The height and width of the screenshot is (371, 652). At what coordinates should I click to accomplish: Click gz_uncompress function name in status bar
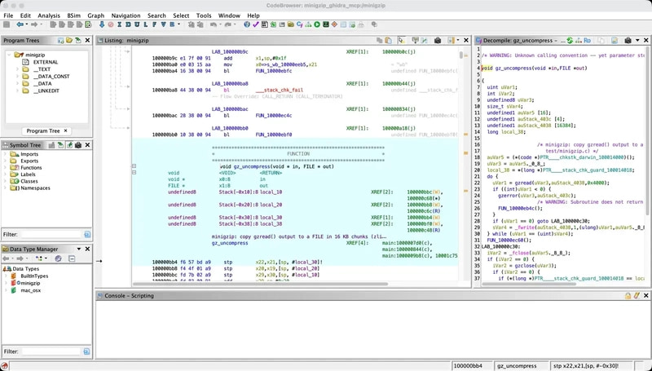pos(514,365)
